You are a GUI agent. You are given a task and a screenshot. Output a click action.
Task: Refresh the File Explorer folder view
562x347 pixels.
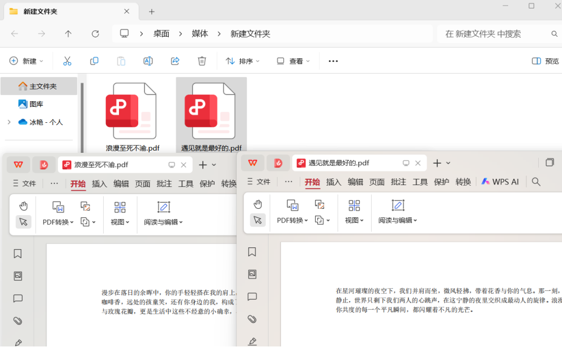(95, 34)
